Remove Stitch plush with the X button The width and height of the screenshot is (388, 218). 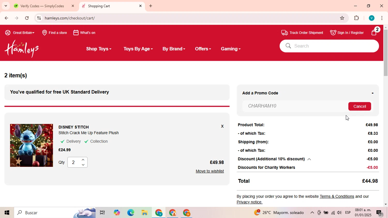coord(222,126)
